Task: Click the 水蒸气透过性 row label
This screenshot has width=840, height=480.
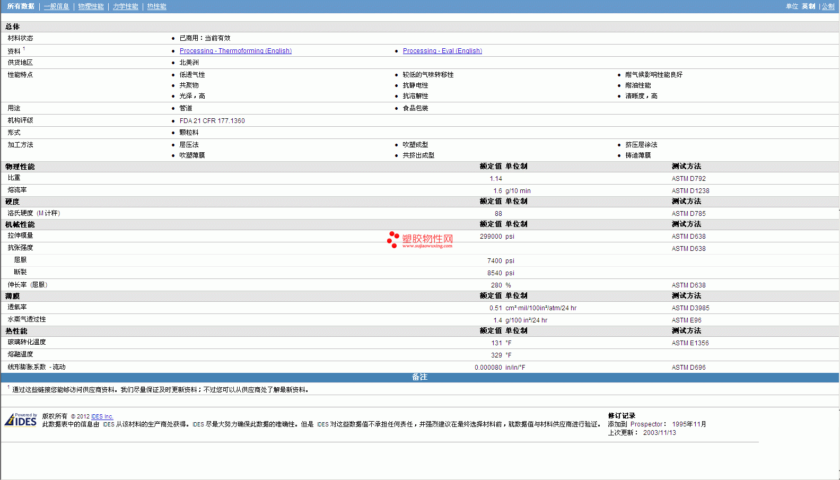Action: (x=27, y=319)
